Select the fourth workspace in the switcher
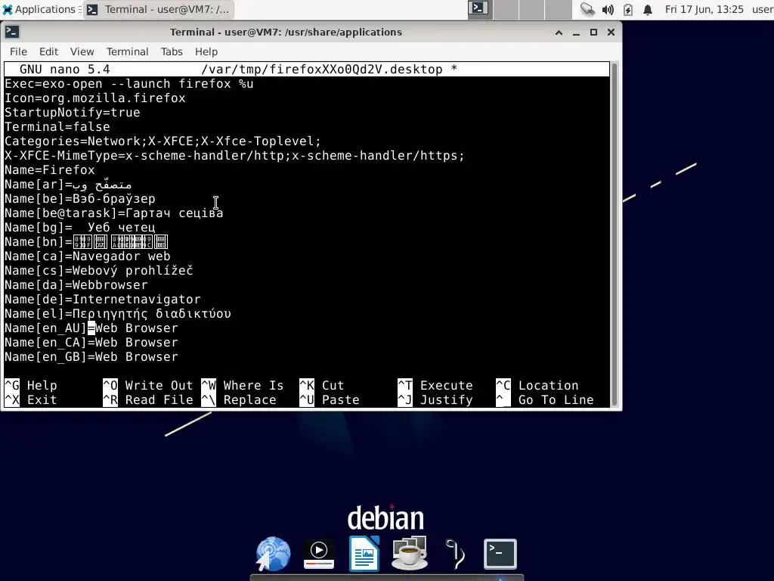774x581 pixels. [559, 9]
